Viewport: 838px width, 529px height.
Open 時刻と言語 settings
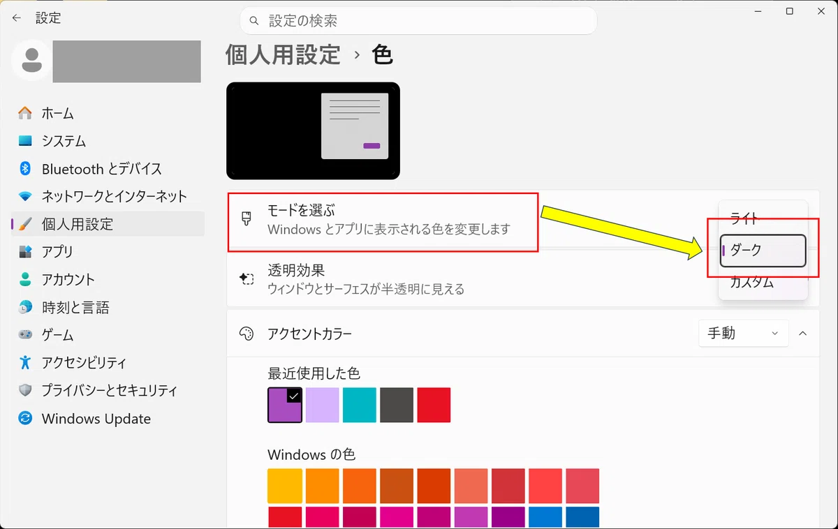(108, 307)
